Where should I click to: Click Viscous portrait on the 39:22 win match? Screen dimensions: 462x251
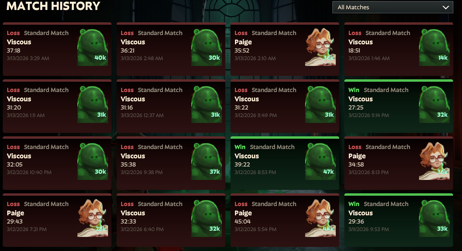321,161
